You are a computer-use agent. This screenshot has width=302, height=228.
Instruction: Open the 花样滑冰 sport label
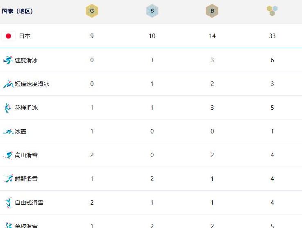[x=26, y=108]
